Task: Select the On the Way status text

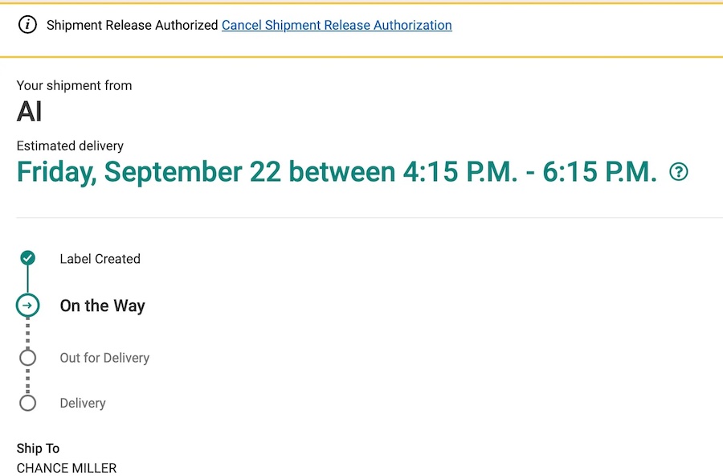Action: [102, 306]
